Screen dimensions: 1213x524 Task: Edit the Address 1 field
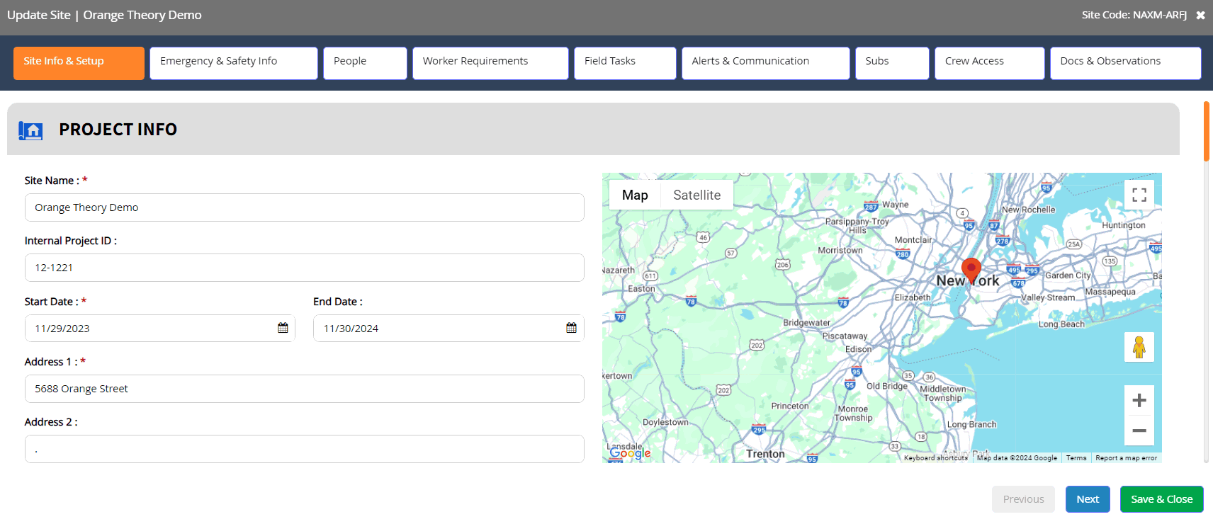(305, 389)
